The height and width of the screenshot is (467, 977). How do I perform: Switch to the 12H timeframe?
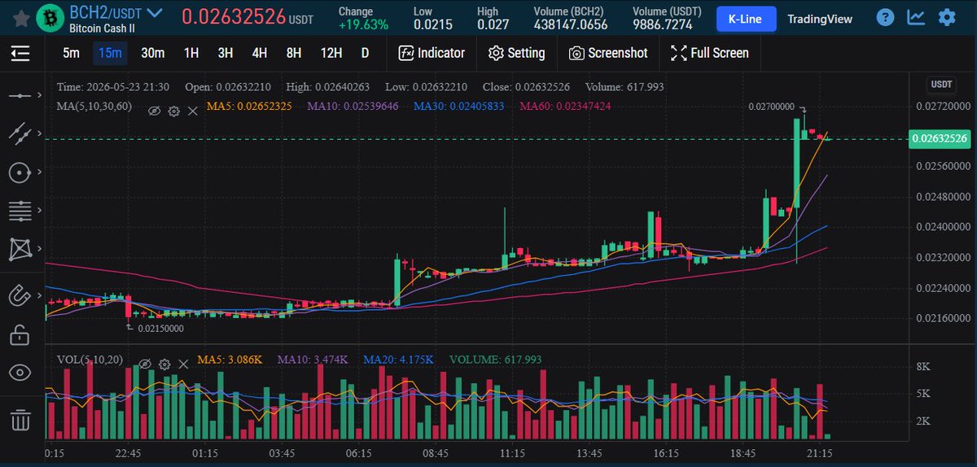click(331, 53)
